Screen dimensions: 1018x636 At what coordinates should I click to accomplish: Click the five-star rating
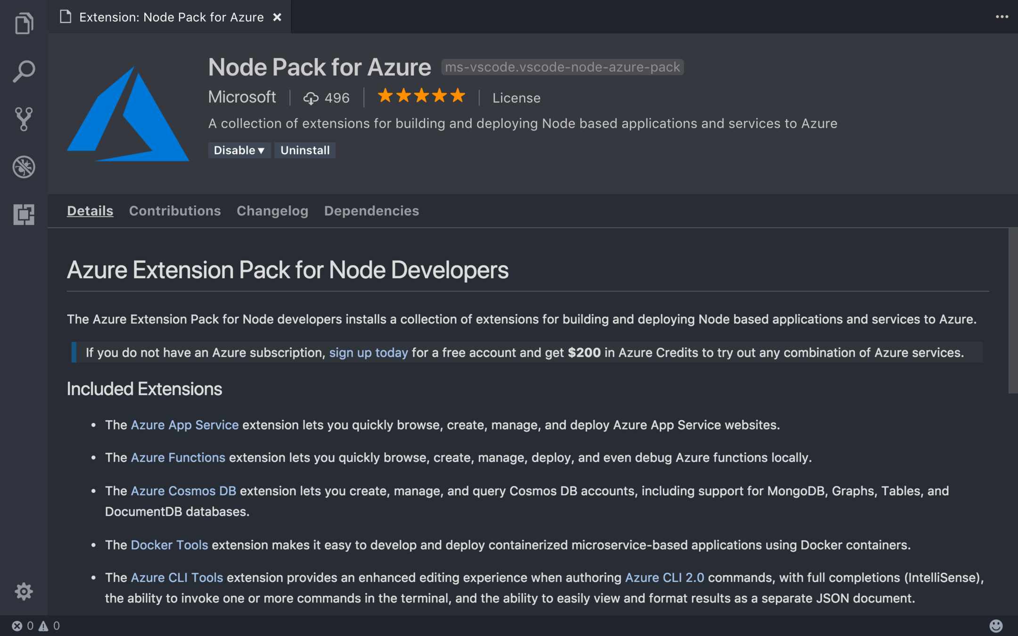[421, 96]
